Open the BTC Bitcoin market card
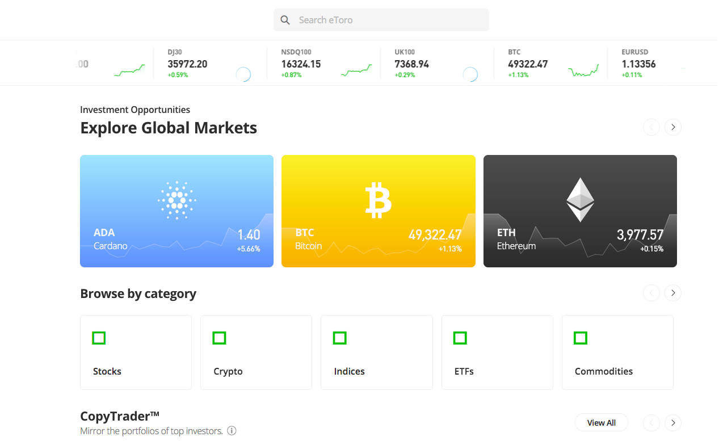The width and height of the screenshot is (719, 445). pos(379,211)
